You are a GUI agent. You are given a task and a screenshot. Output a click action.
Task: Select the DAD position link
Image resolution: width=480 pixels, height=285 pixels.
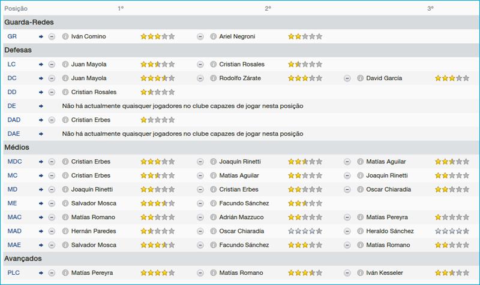click(14, 120)
